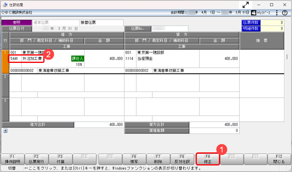The height and width of the screenshot is (172, 292).
Task: Click the 切替 toggle at the bottom left
Action: pos(12,168)
